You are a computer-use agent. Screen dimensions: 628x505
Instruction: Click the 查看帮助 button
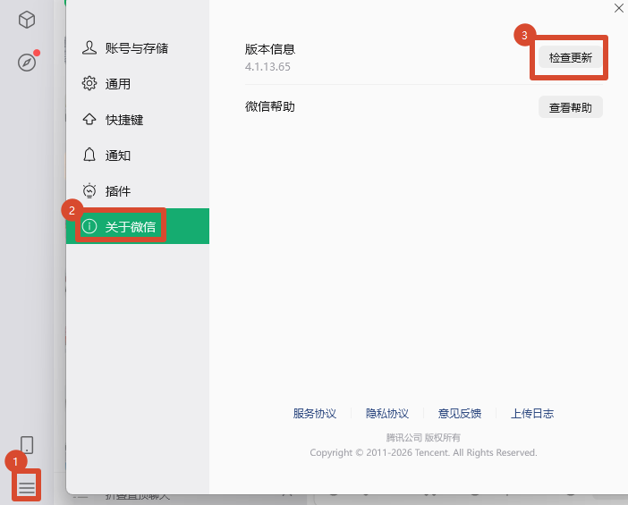click(x=571, y=107)
